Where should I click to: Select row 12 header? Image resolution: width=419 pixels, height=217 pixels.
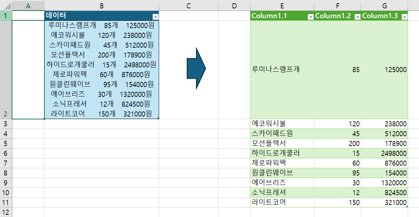tap(6, 212)
